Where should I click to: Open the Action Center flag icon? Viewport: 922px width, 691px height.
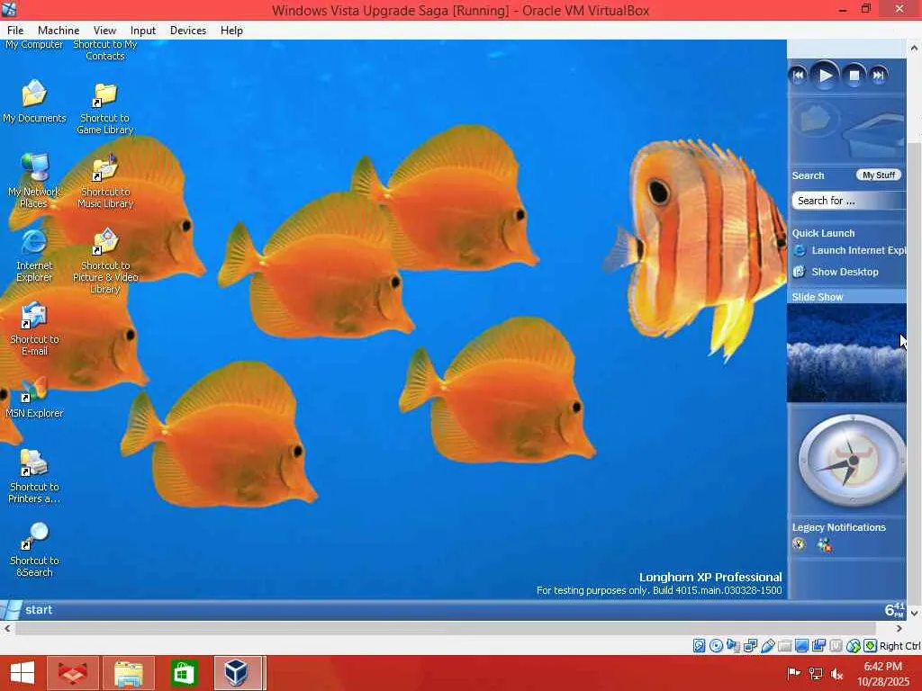coord(793,673)
